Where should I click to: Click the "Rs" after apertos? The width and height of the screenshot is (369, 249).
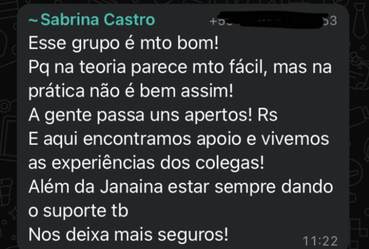coord(267,115)
